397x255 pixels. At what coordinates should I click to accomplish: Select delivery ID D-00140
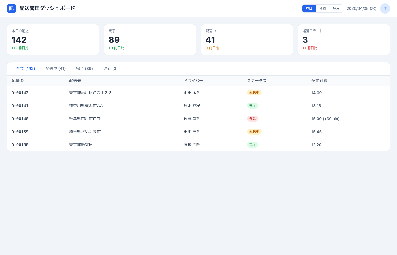[20, 119]
